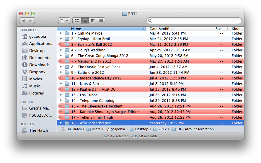Sort by the Size column header
The image size is (261, 163).
tap(213, 29)
